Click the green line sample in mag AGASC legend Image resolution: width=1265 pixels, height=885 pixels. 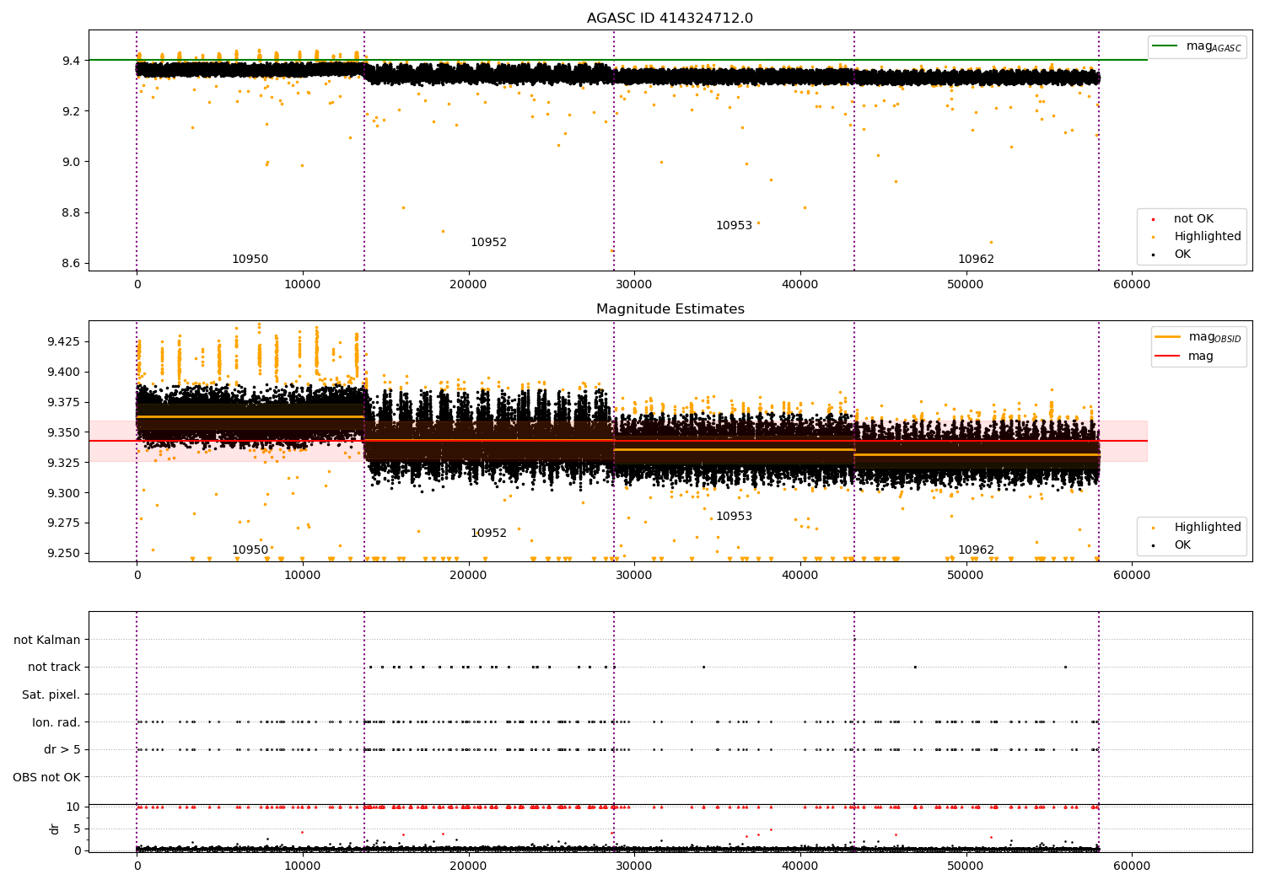pyautogui.click(x=1165, y=46)
